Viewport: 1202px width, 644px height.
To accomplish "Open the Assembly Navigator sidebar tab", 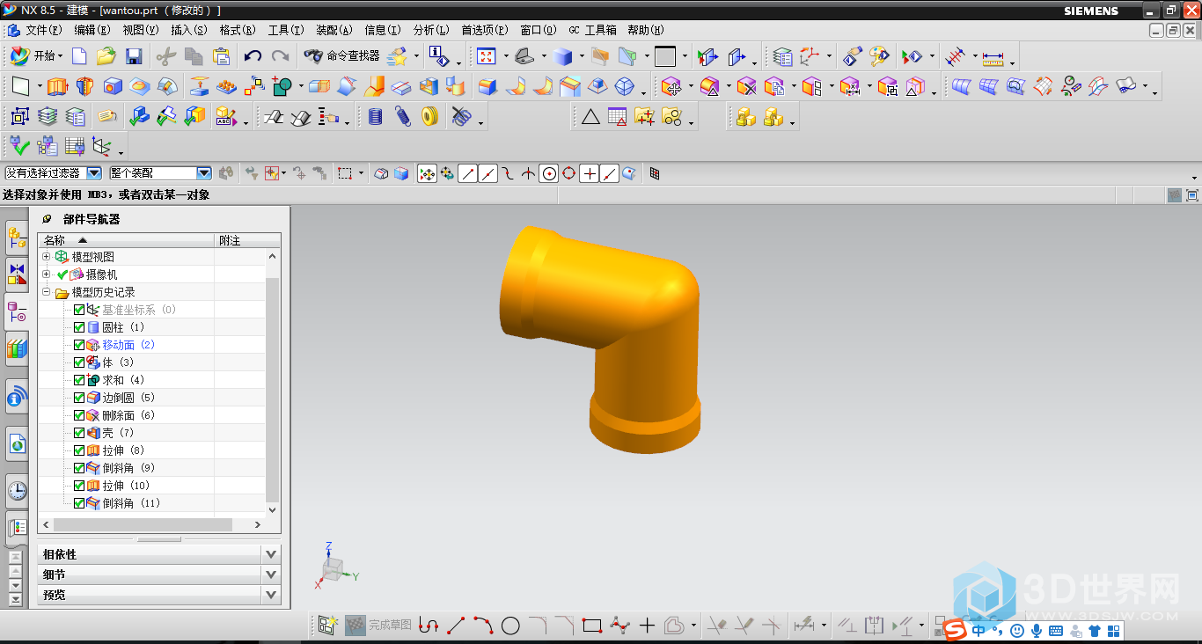I will click(x=17, y=236).
